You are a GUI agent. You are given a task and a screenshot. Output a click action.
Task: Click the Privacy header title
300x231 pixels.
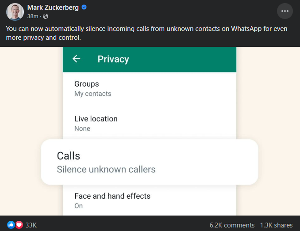113,59
